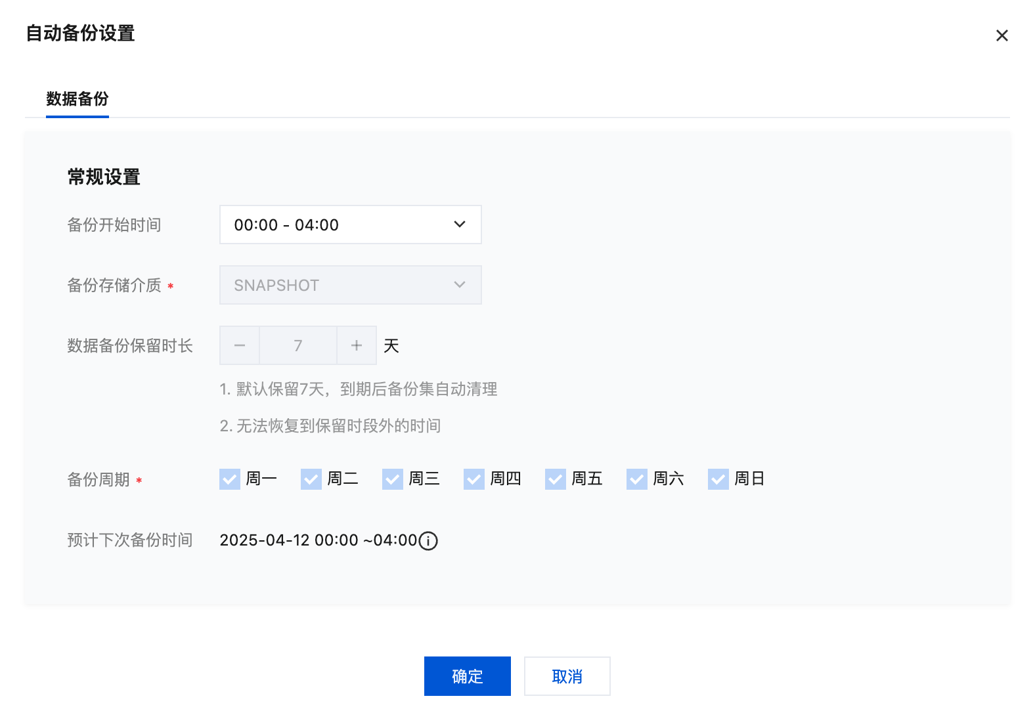1035x709 pixels.
Task: Disable backup on 周四
Action: (x=474, y=479)
